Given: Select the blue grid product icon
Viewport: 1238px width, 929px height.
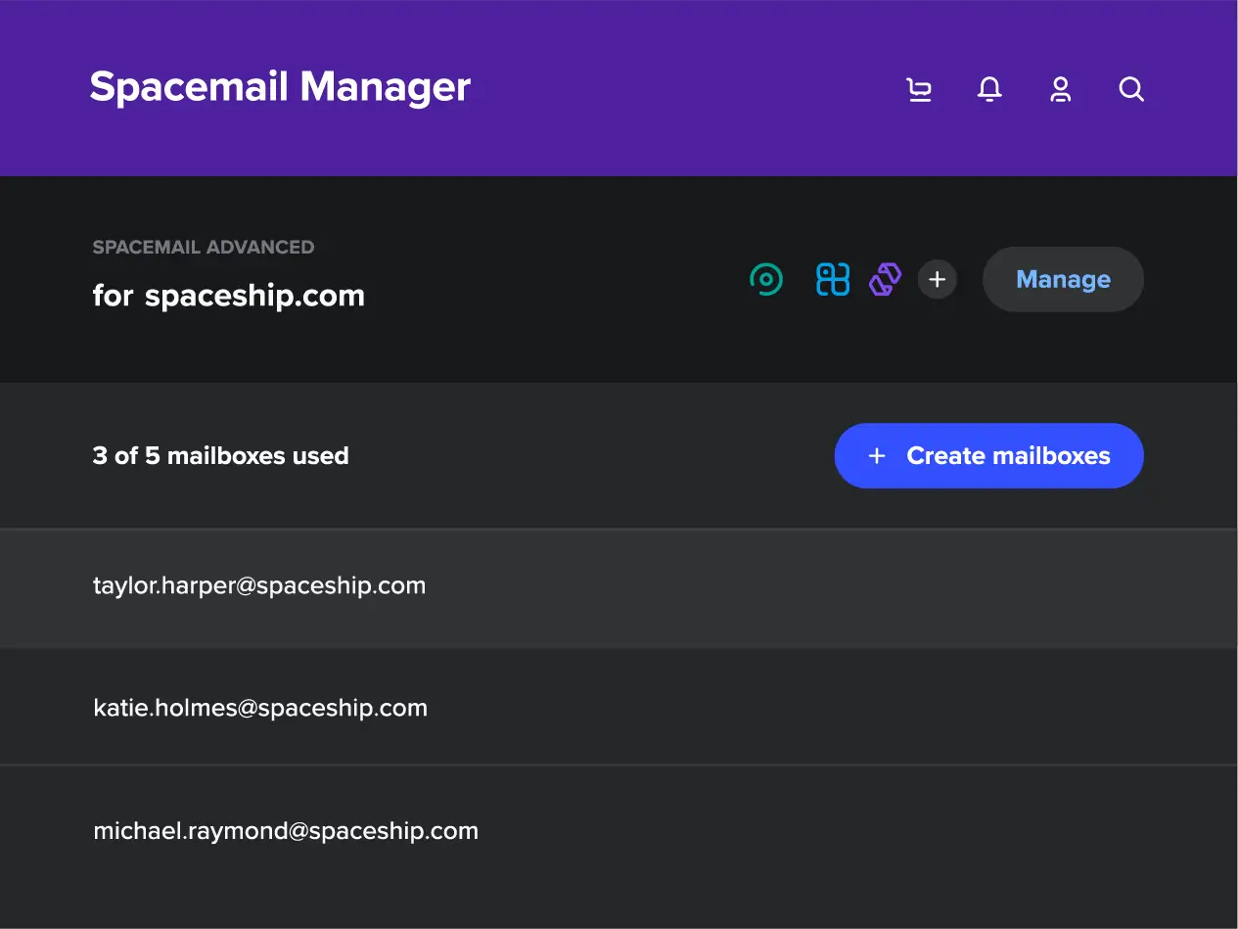Looking at the screenshot, I should tap(831, 279).
